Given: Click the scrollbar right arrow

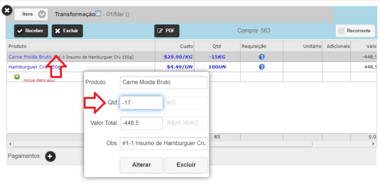Looking at the screenshot, I should [x=373, y=144].
